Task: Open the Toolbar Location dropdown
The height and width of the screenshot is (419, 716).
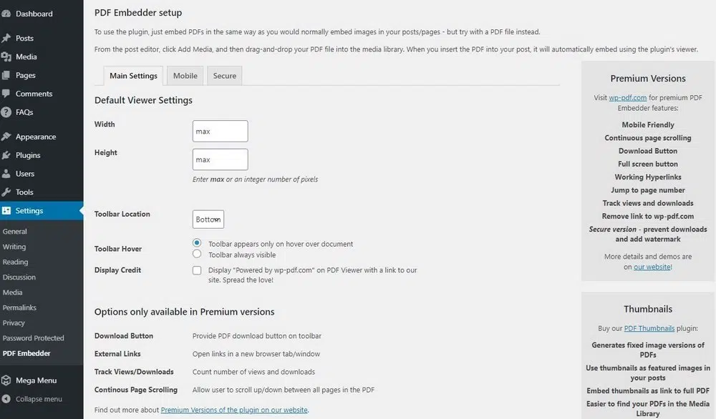Action: coord(208,219)
